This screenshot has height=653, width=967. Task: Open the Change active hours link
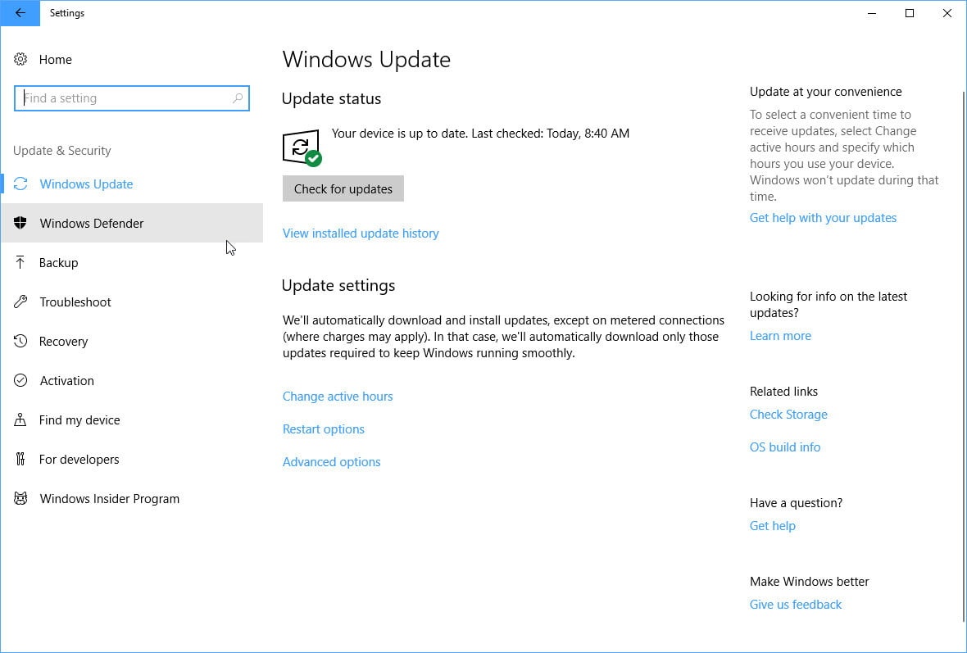point(338,397)
